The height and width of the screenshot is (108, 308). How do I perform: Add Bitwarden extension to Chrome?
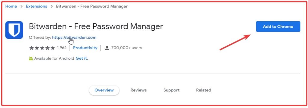click(278, 26)
